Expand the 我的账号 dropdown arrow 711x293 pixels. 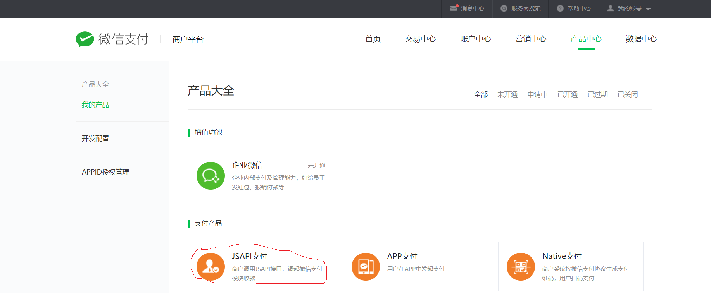pos(648,9)
